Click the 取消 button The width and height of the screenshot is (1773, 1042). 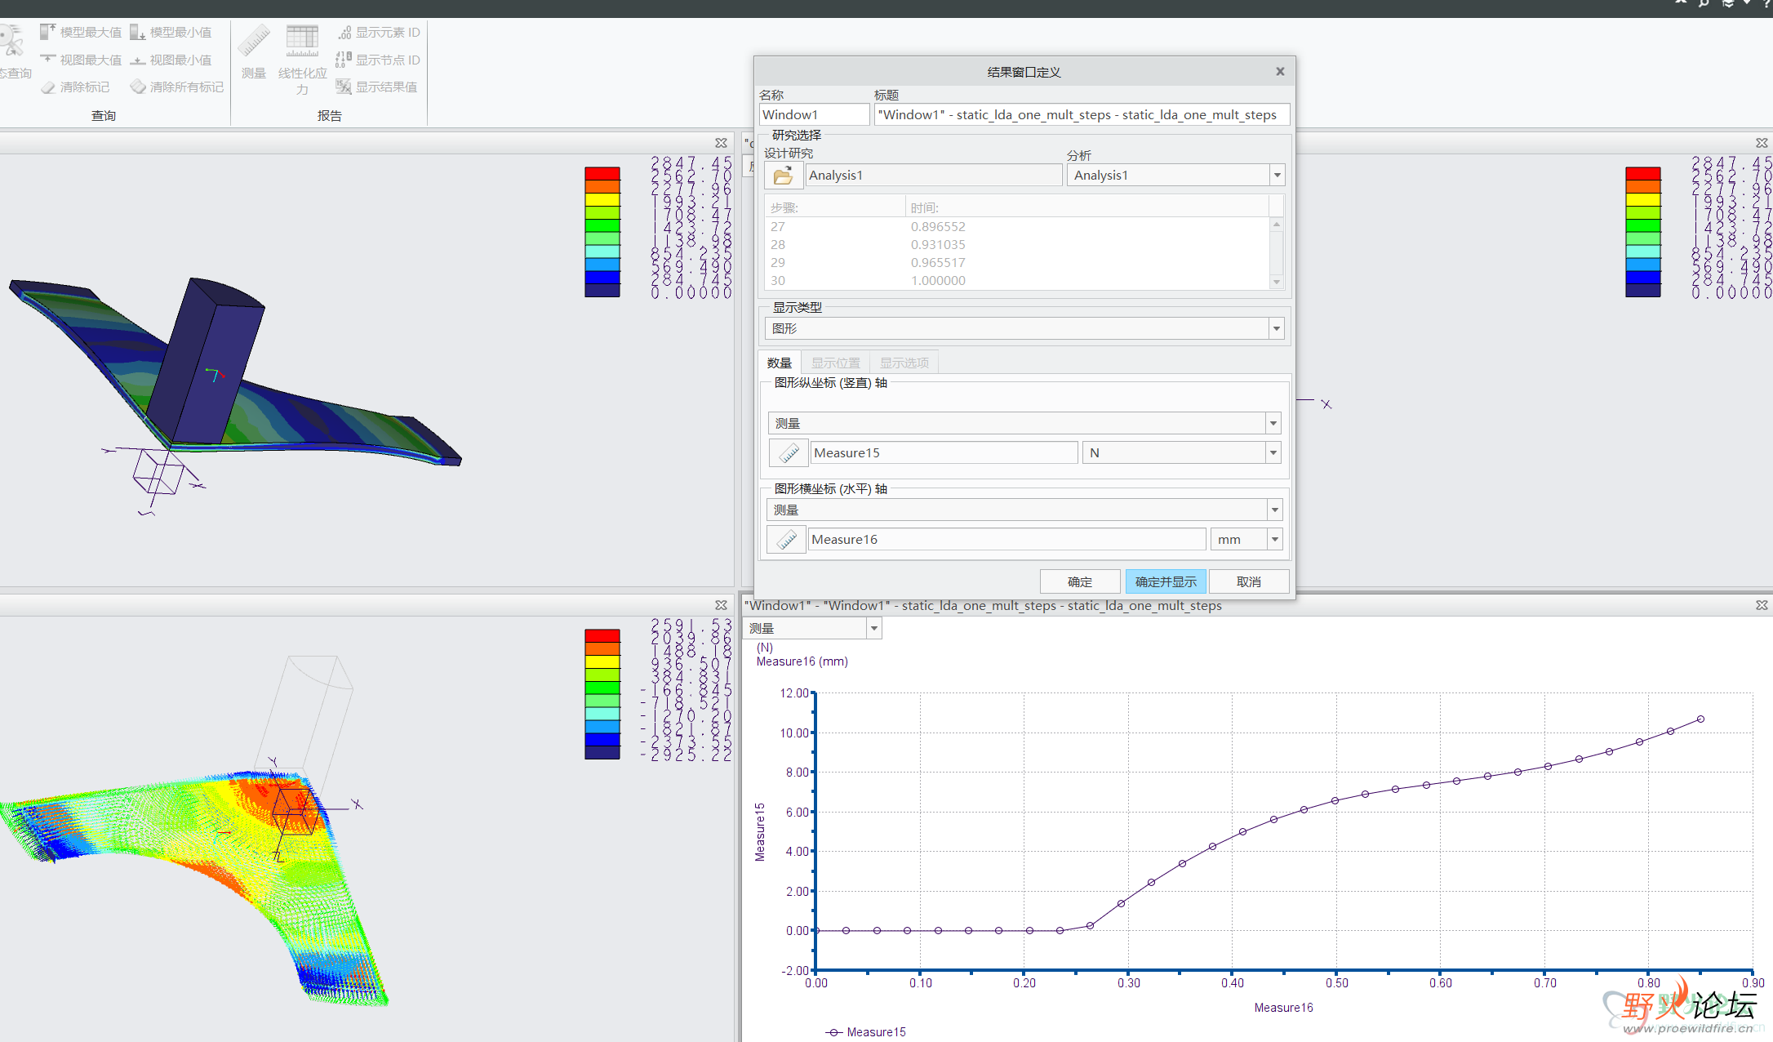pyautogui.click(x=1248, y=581)
